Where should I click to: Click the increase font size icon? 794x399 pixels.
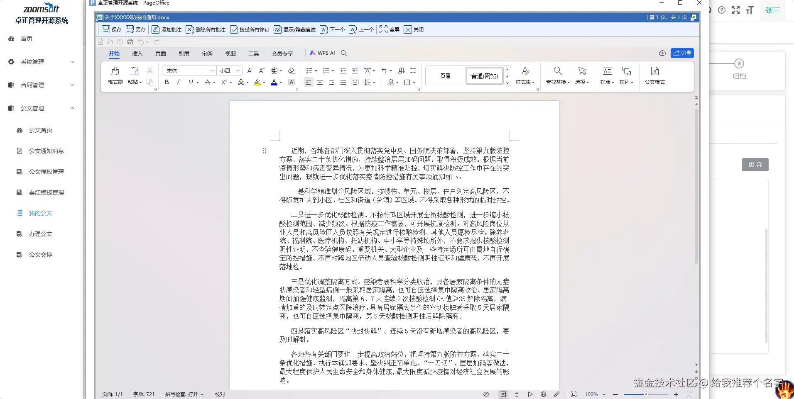[x=250, y=71]
